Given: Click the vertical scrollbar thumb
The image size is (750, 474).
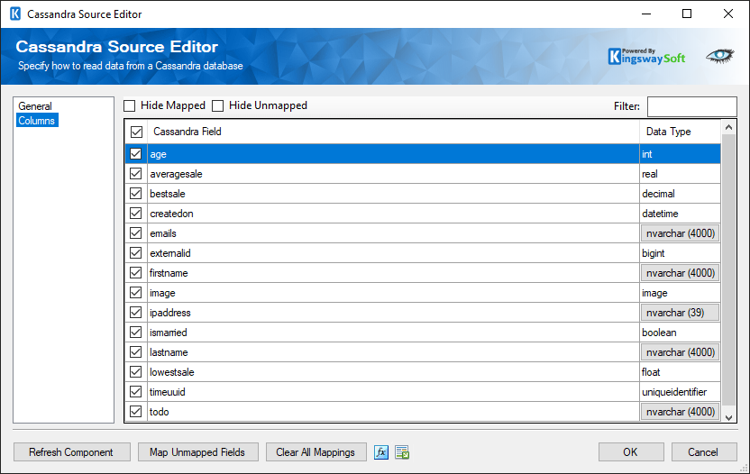Looking at the screenshot, I should (728, 269).
